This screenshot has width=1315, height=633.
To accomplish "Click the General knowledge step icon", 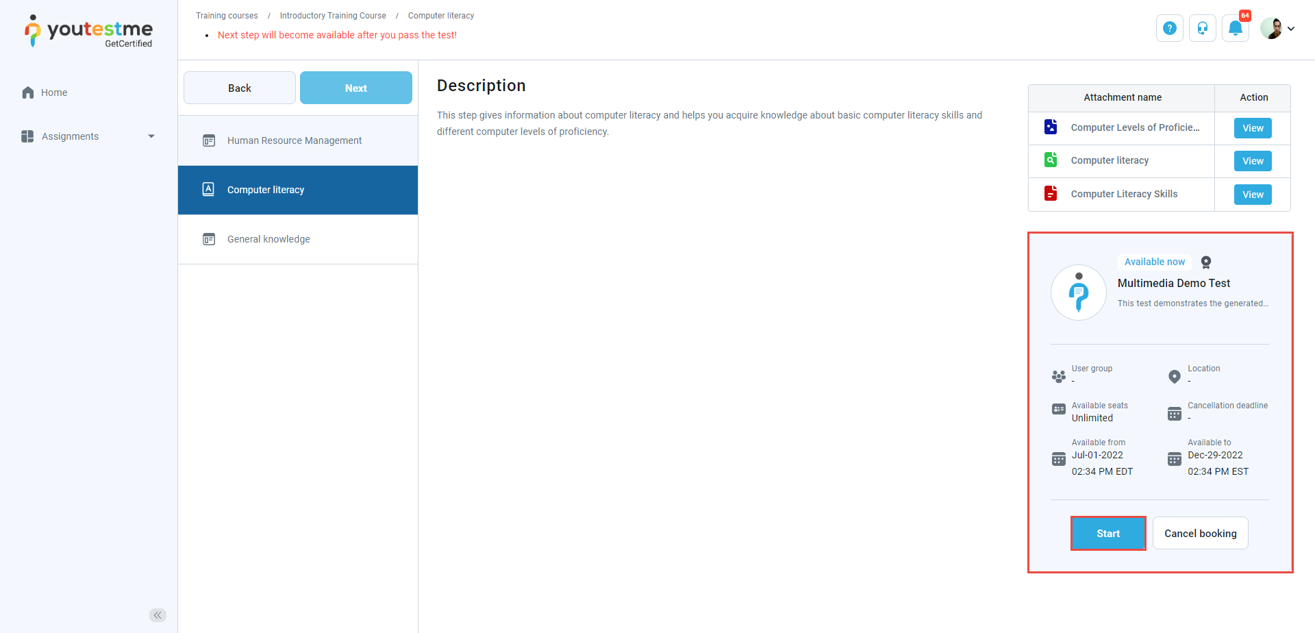I will pos(209,239).
